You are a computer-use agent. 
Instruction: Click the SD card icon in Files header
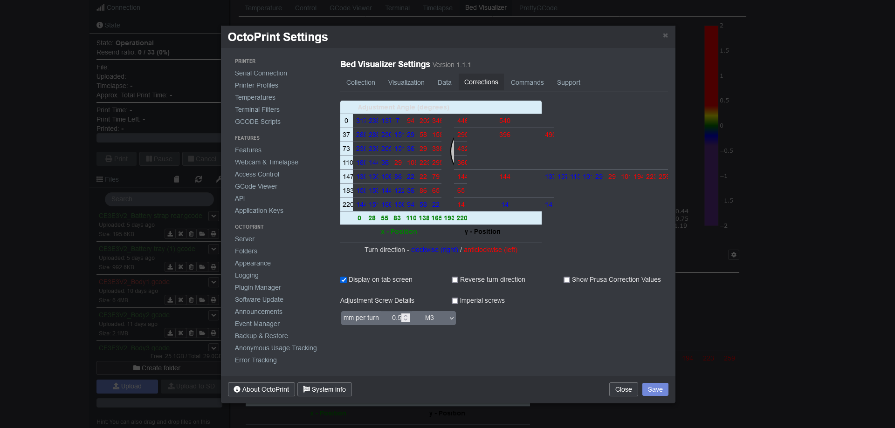(x=177, y=179)
